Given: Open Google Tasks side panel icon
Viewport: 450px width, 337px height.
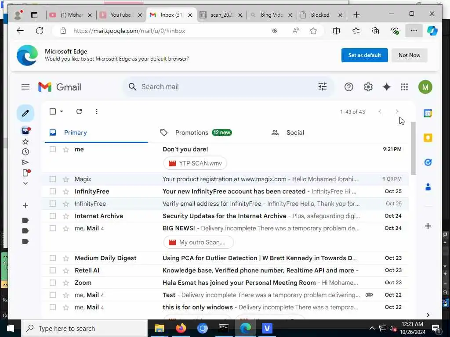Looking at the screenshot, I should [428, 162].
